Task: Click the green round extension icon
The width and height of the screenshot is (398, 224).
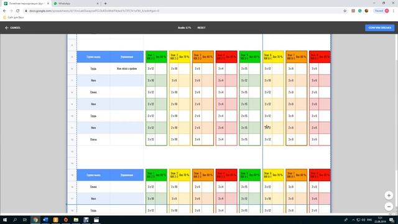Action: click(x=359, y=11)
